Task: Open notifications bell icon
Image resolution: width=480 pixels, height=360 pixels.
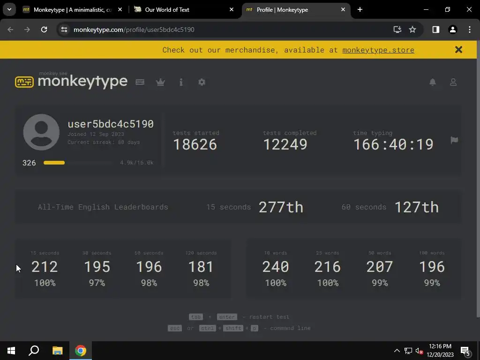Action: 433,82
